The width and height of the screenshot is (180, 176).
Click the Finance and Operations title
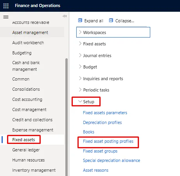(38, 5)
